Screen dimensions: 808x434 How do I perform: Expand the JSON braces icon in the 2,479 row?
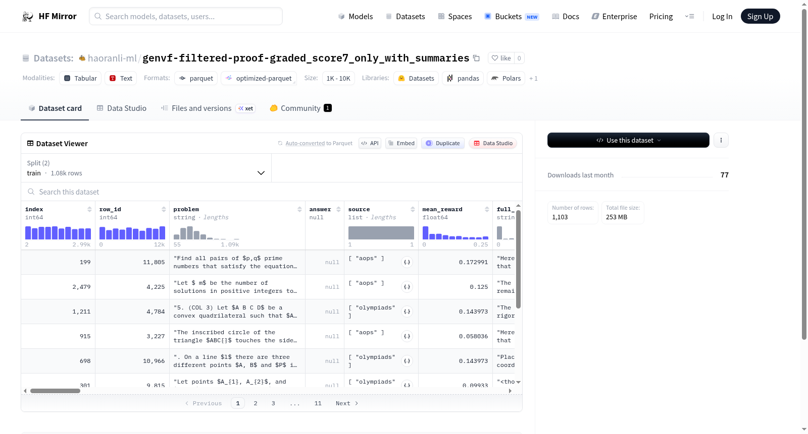(407, 287)
